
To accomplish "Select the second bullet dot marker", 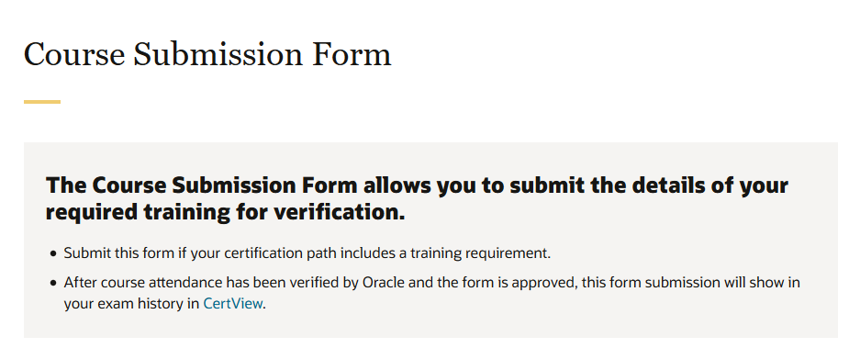I will [x=53, y=283].
